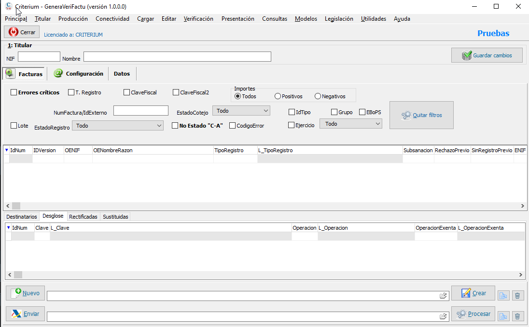This screenshot has width=529, height=327.
Task: Click the Licenciado a: CRITERIUM text
Action: [73, 35]
